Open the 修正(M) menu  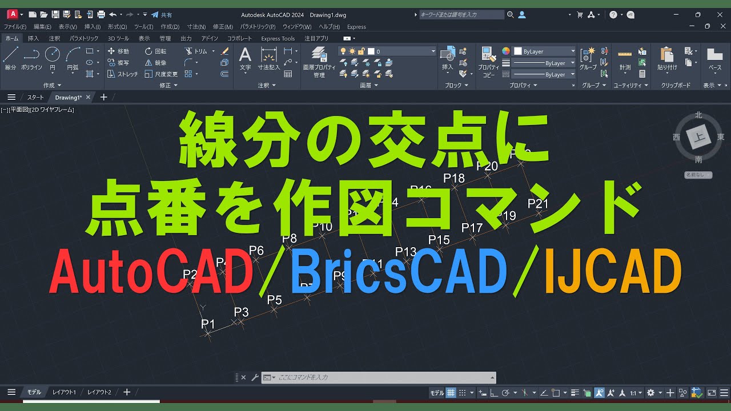click(x=223, y=27)
